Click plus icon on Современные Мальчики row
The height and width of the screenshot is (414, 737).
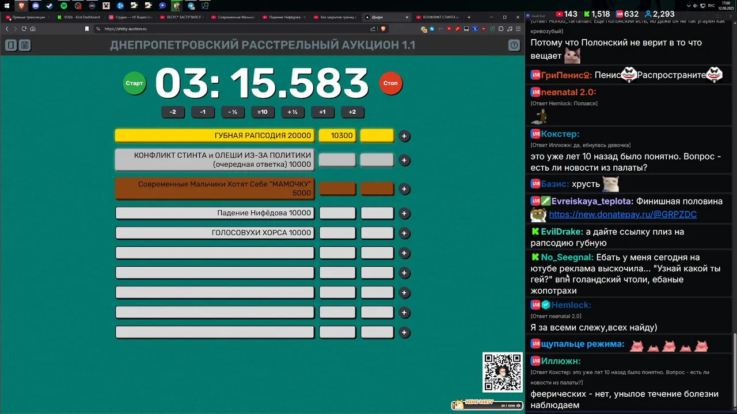[x=404, y=189]
